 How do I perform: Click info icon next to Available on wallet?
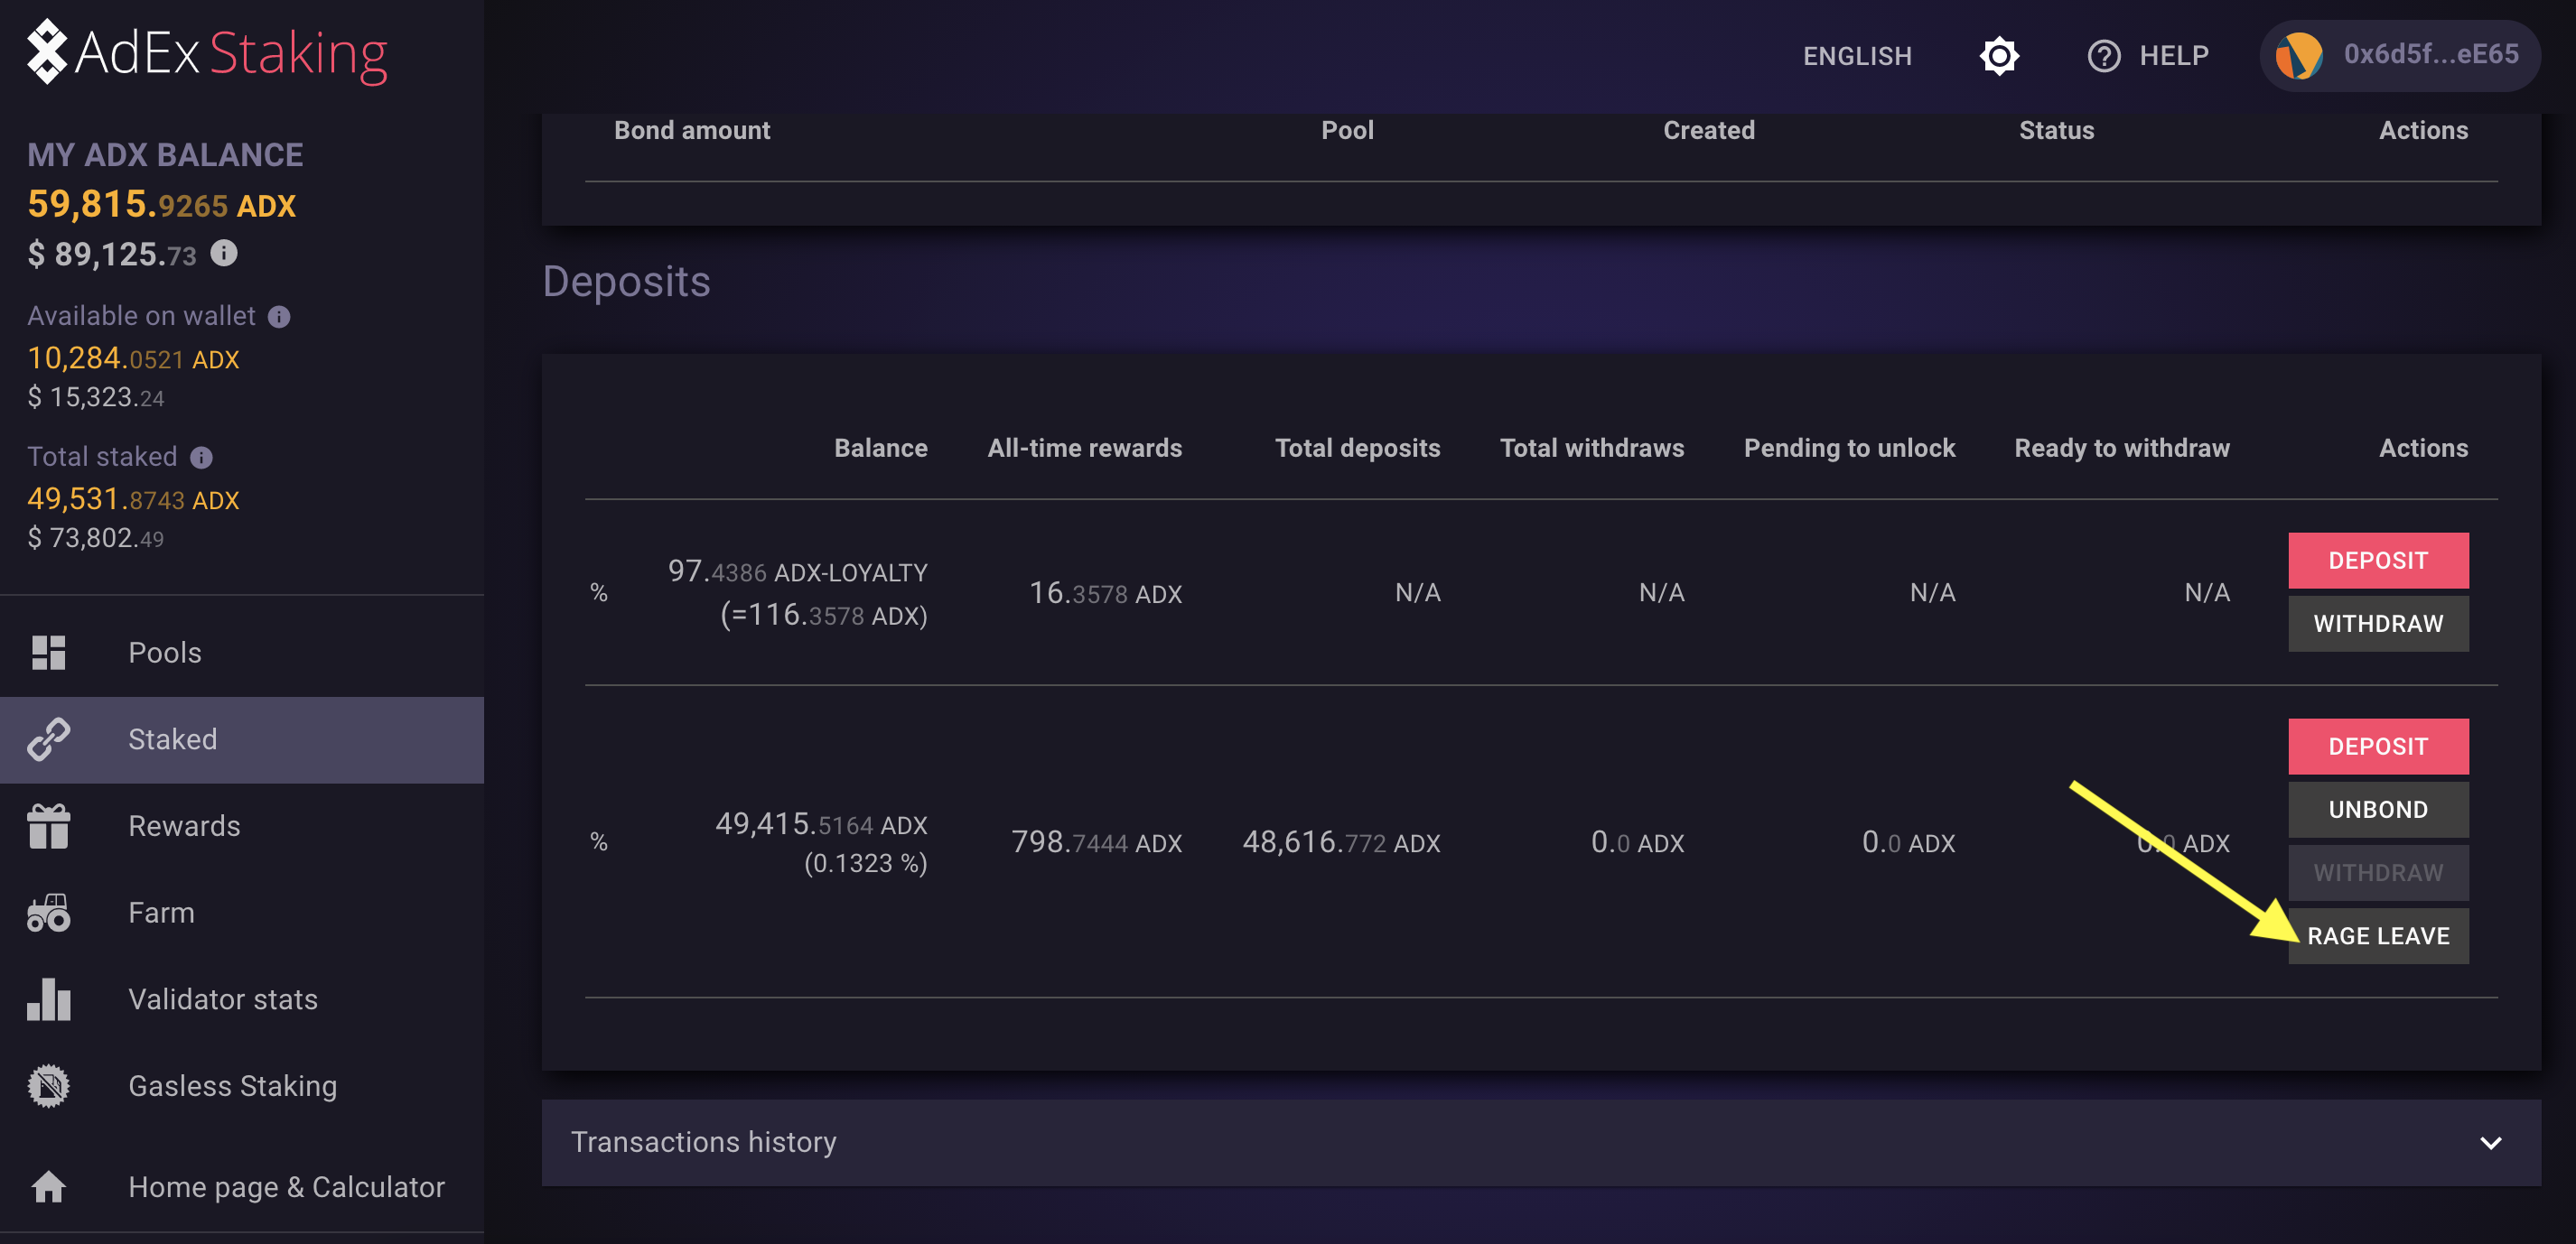(x=279, y=317)
